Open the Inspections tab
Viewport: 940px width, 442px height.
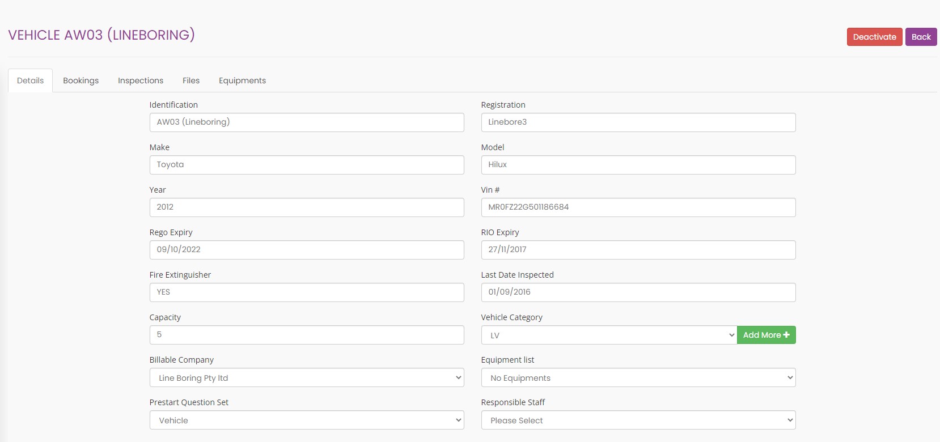(x=141, y=80)
